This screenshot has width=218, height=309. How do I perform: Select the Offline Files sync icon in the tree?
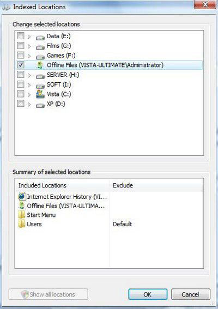click(x=40, y=65)
